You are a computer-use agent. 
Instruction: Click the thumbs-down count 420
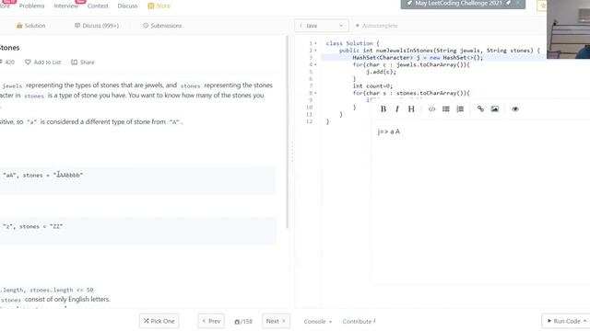[7, 62]
